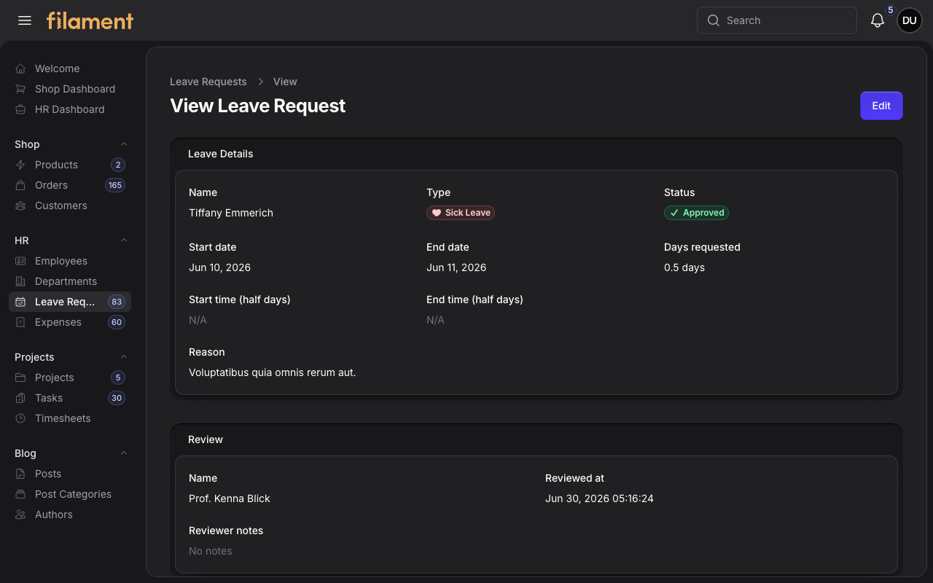Open the notifications bell

(878, 20)
